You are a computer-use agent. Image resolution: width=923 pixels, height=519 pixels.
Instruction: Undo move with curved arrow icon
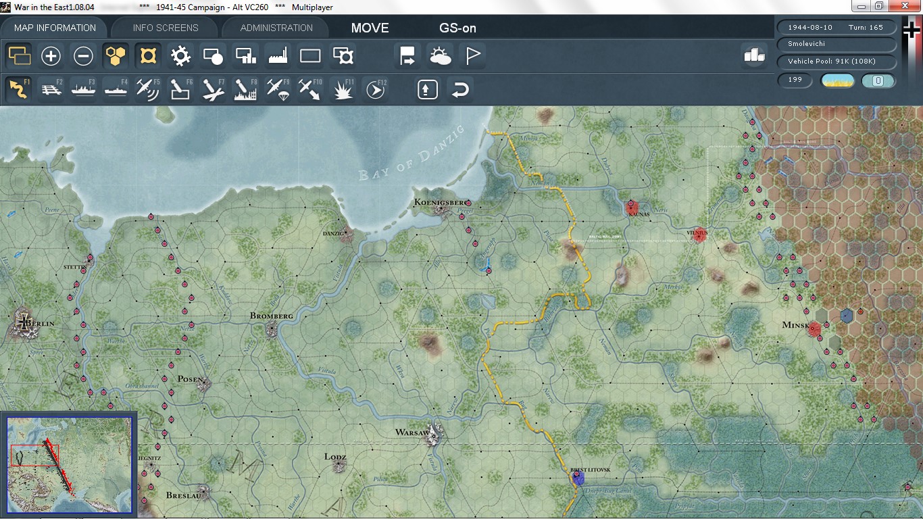click(460, 89)
